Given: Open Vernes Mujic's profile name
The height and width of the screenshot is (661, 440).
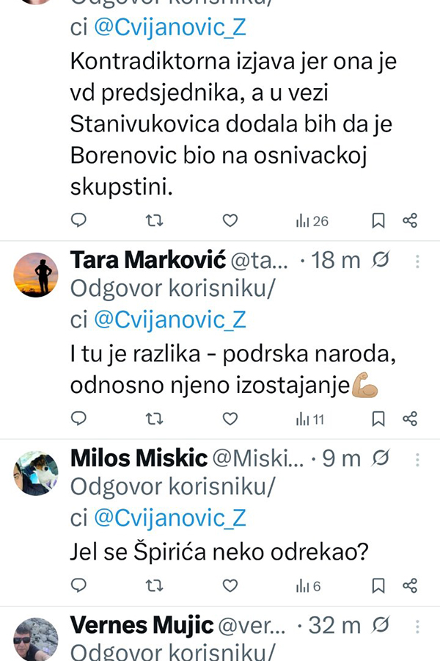Looking at the screenshot, I should click(x=142, y=626).
